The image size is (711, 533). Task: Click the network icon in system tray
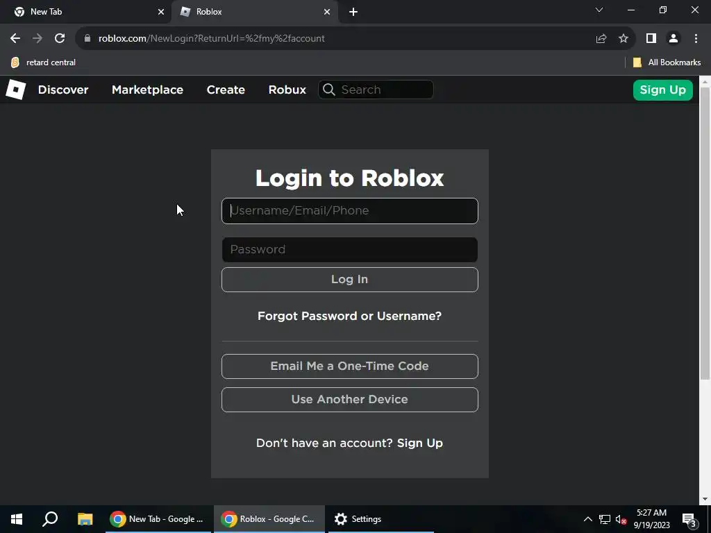pyautogui.click(x=605, y=519)
